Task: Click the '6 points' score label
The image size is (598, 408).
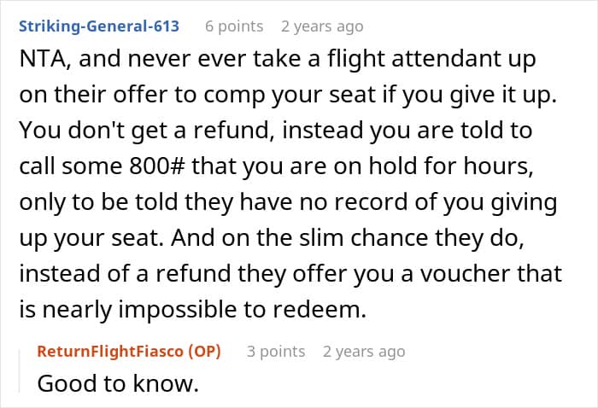Action: click(x=234, y=26)
